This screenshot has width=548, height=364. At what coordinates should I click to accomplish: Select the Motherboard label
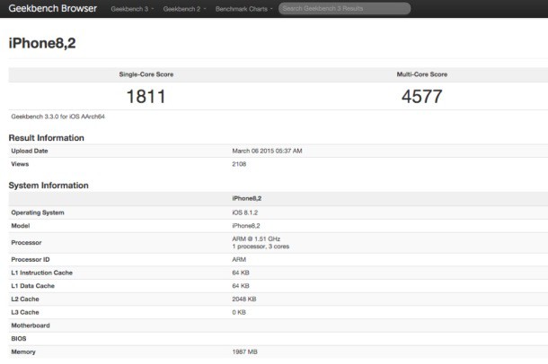31,325
